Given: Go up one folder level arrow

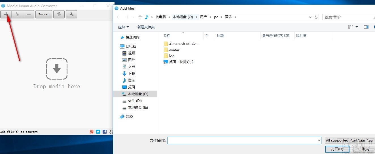Looking at the screenshot, I should coord(140,17).
